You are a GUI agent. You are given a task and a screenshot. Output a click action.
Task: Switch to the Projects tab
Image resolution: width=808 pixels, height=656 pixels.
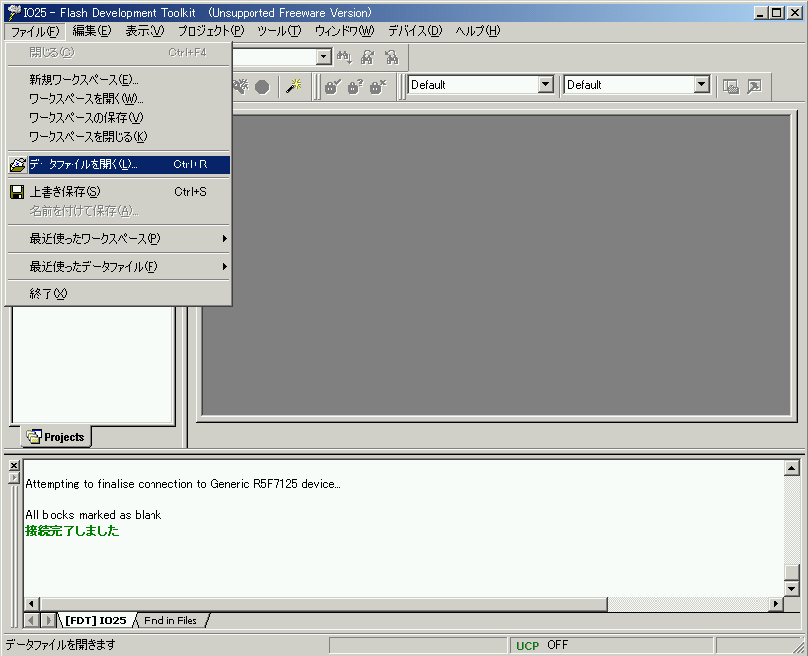tap(55, 437)
